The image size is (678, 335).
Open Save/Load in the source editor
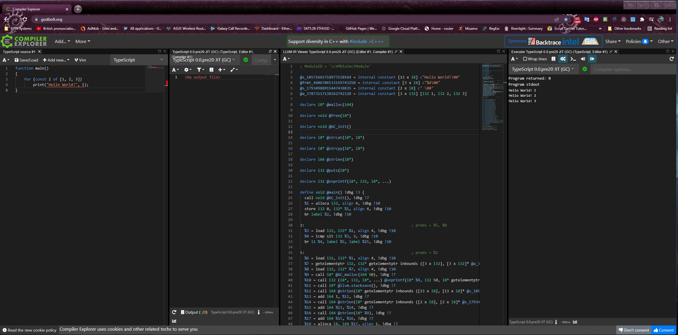pyautogui.click(x=26, y=60)
